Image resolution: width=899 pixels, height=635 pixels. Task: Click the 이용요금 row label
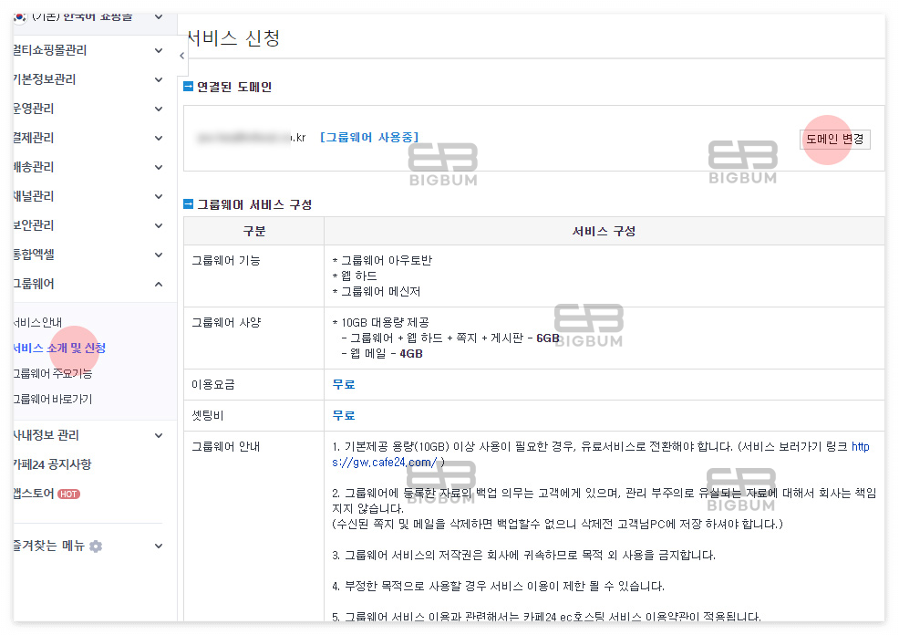(213, 385)
